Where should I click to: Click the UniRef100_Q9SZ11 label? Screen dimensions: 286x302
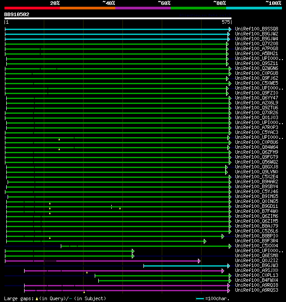[257, 63]
